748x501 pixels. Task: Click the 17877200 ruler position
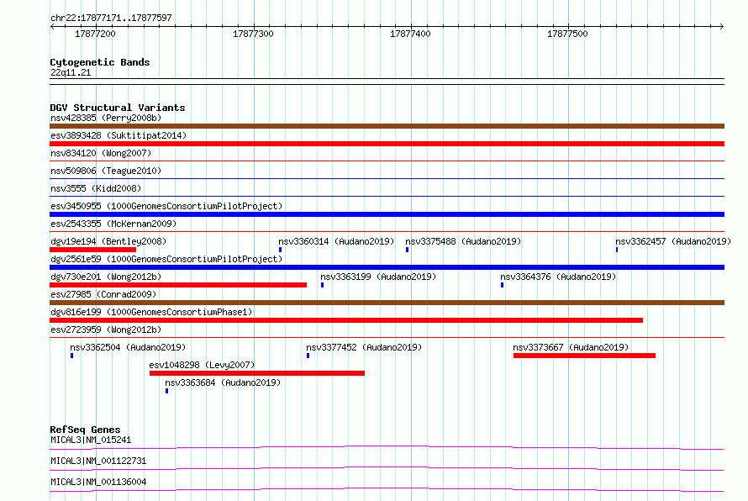point(96,34)
